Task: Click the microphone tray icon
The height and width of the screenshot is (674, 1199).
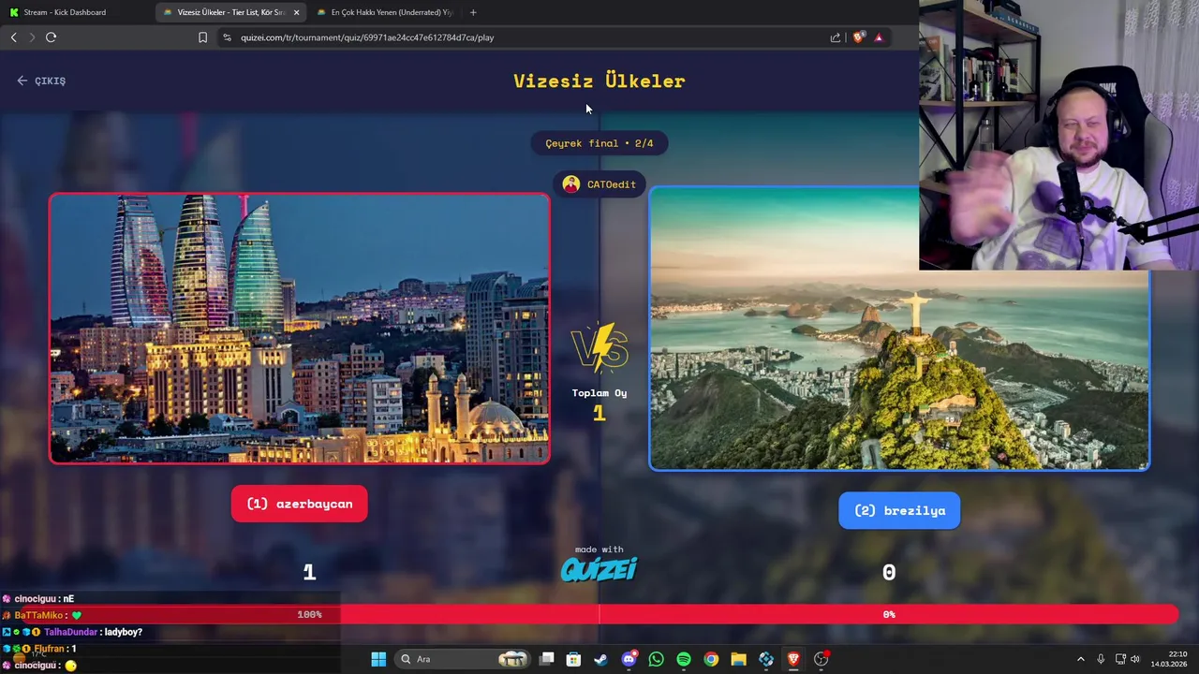Action: click(1101, 659)
